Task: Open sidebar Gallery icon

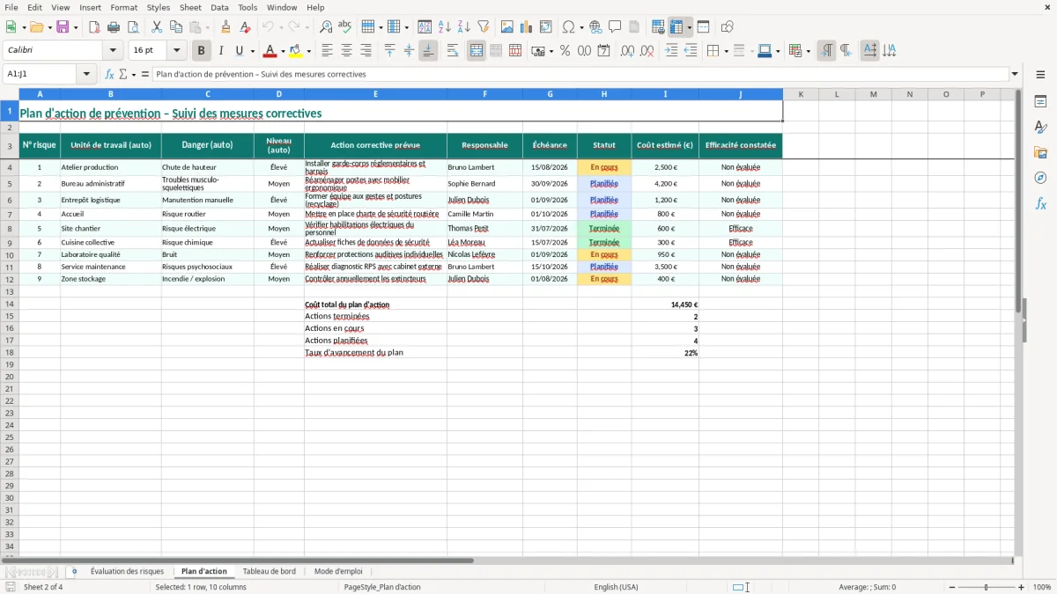Action: (1040, 152)
